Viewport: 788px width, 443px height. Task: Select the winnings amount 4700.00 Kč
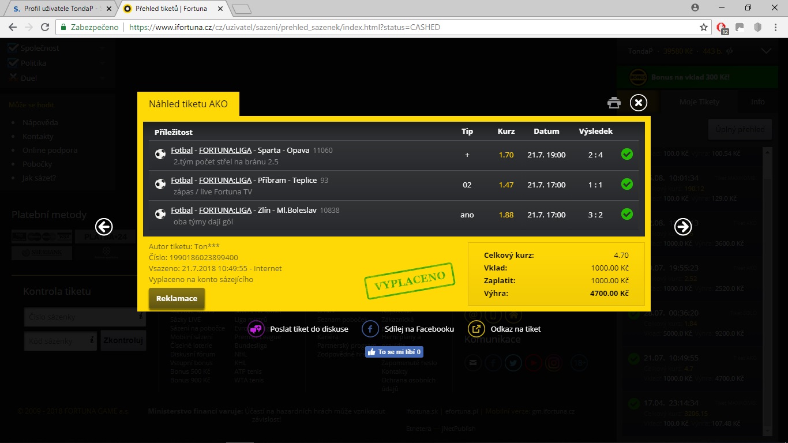(x=609, y=293)
